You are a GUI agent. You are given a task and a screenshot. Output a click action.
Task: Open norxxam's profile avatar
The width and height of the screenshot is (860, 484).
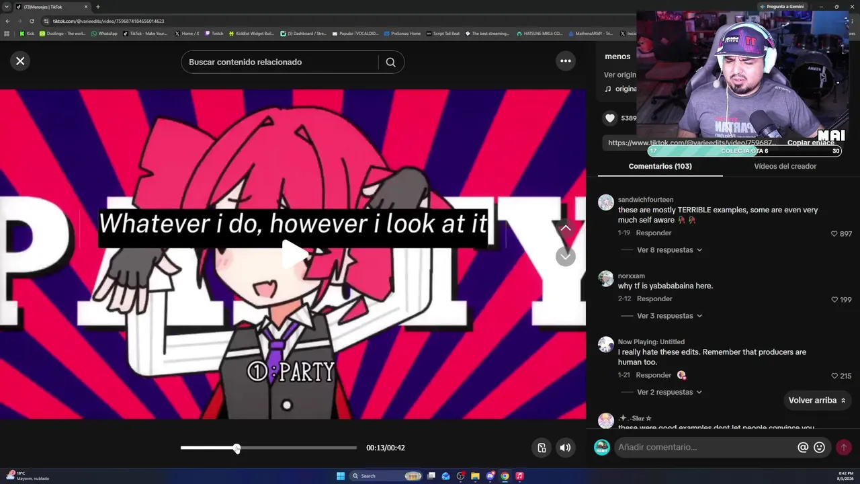[x=606, y=278]
